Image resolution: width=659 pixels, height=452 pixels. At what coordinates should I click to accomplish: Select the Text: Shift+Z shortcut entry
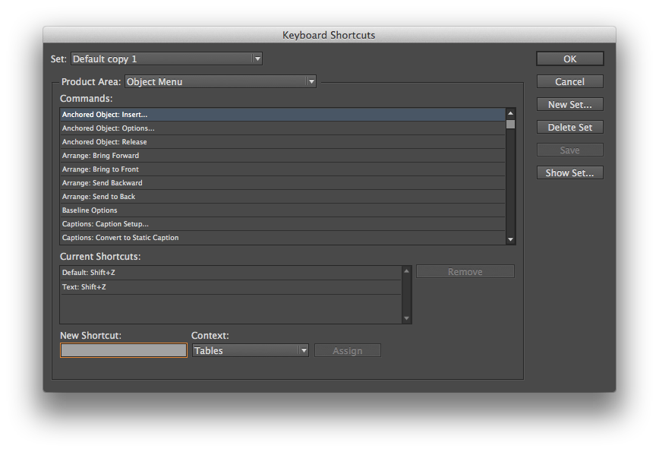tap(231, 286)
